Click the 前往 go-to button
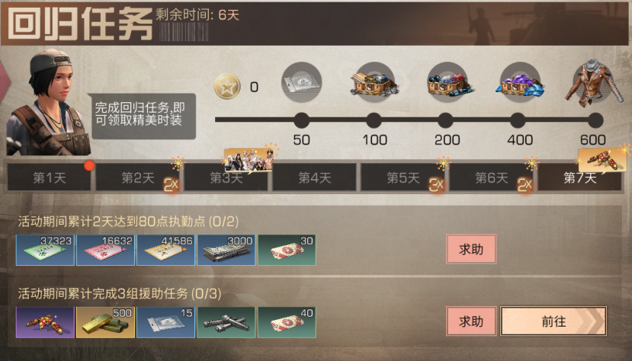The image size is (632, 361). pyautogui.click(x=553, y=321)
